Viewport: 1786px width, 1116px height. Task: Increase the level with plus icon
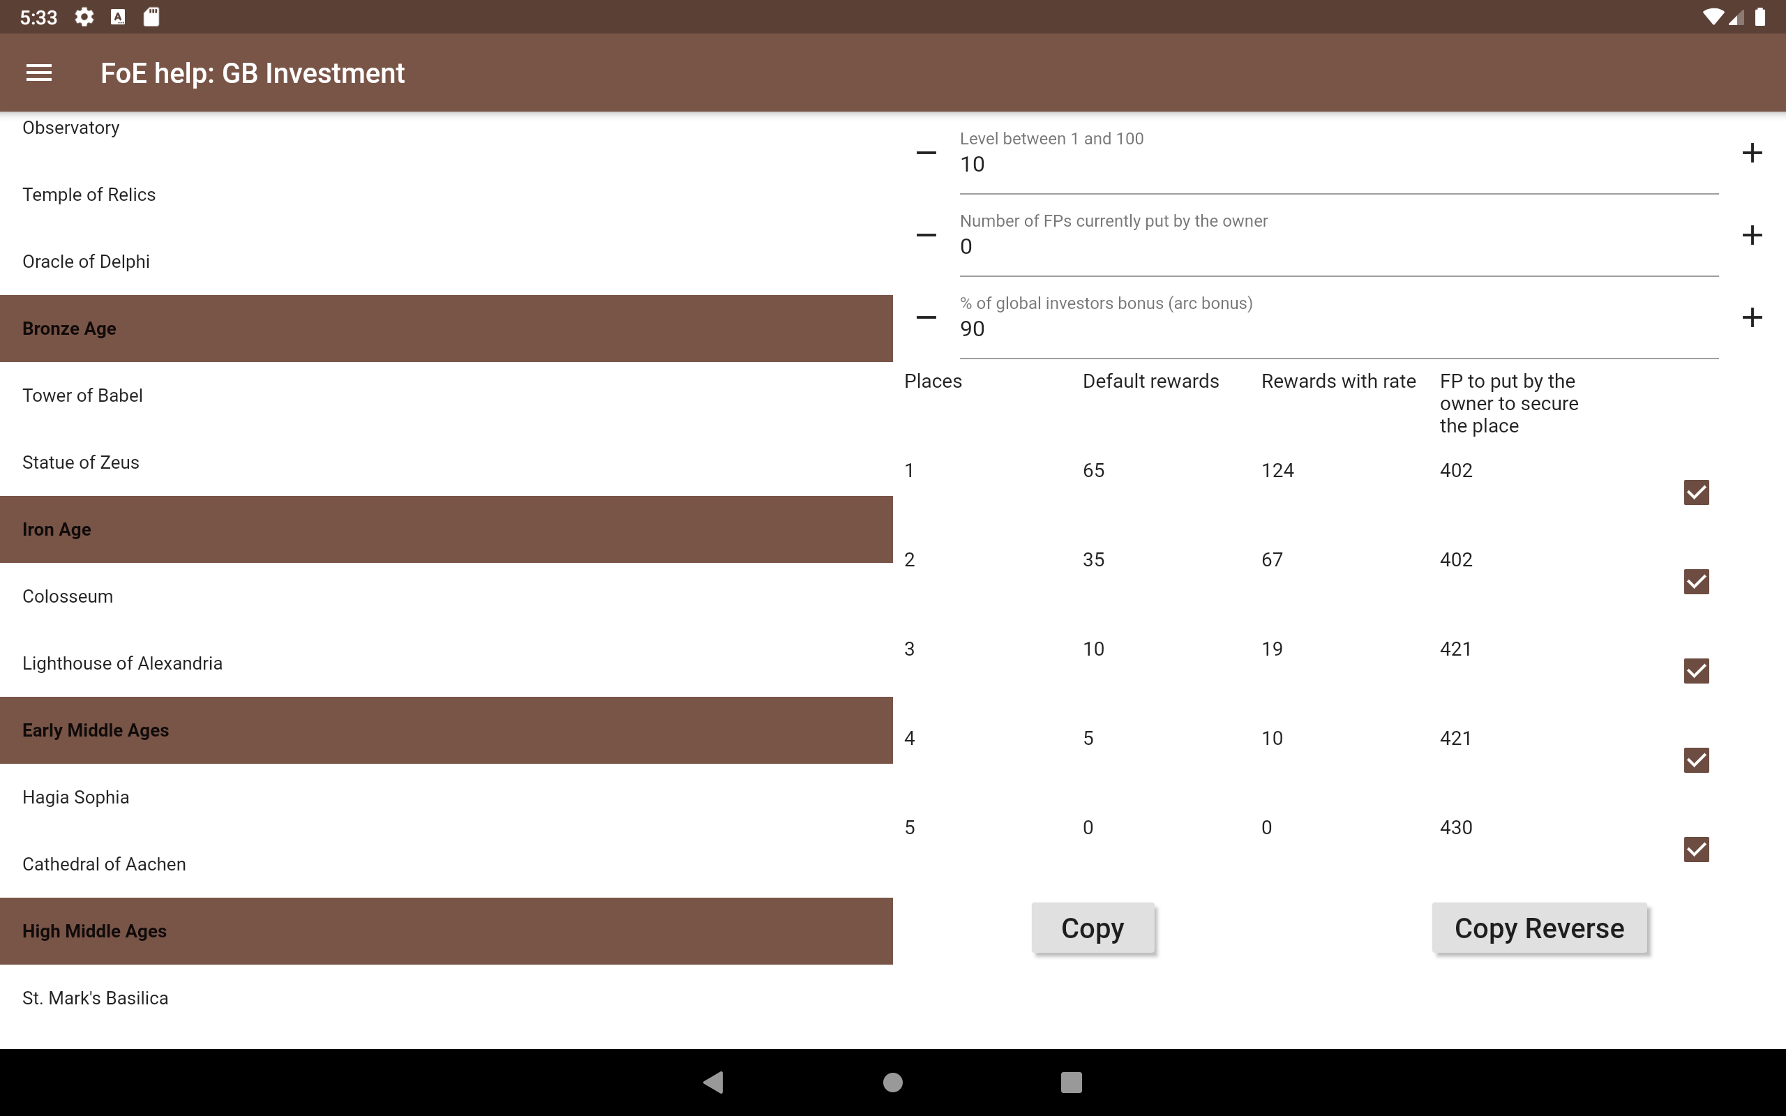coord(1751,153)
